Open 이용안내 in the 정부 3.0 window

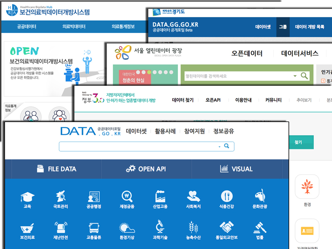[x=244, y=100]
